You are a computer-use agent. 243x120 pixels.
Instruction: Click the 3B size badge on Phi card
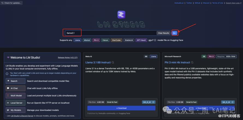coord(204,56)
